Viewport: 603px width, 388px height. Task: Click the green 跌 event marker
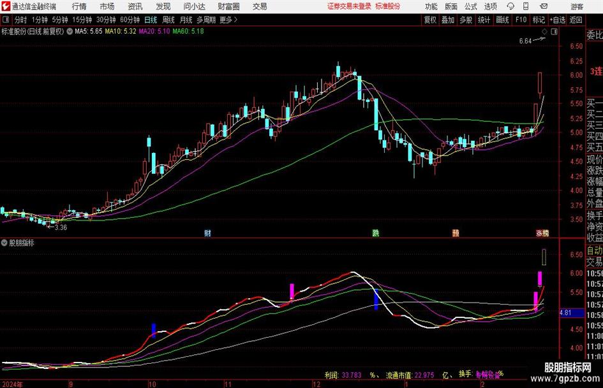[x=376, y=233]
